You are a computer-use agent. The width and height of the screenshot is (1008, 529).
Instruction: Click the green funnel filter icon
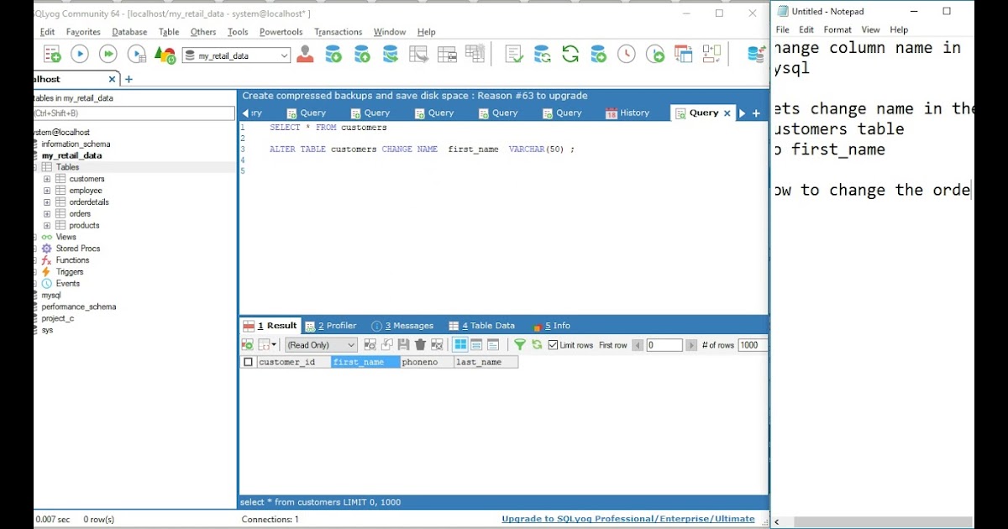pyautogui.click(x=520, y=345)
